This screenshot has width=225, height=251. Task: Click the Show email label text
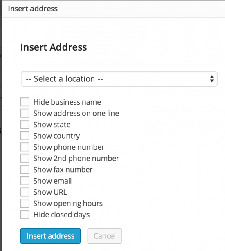(52, 181)
